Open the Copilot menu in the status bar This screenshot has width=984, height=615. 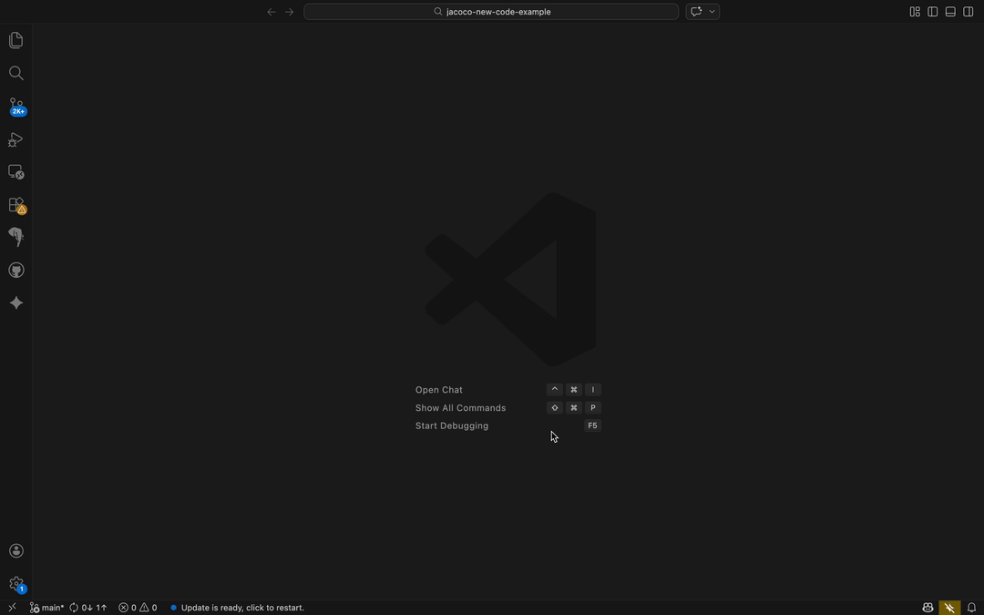927,607
